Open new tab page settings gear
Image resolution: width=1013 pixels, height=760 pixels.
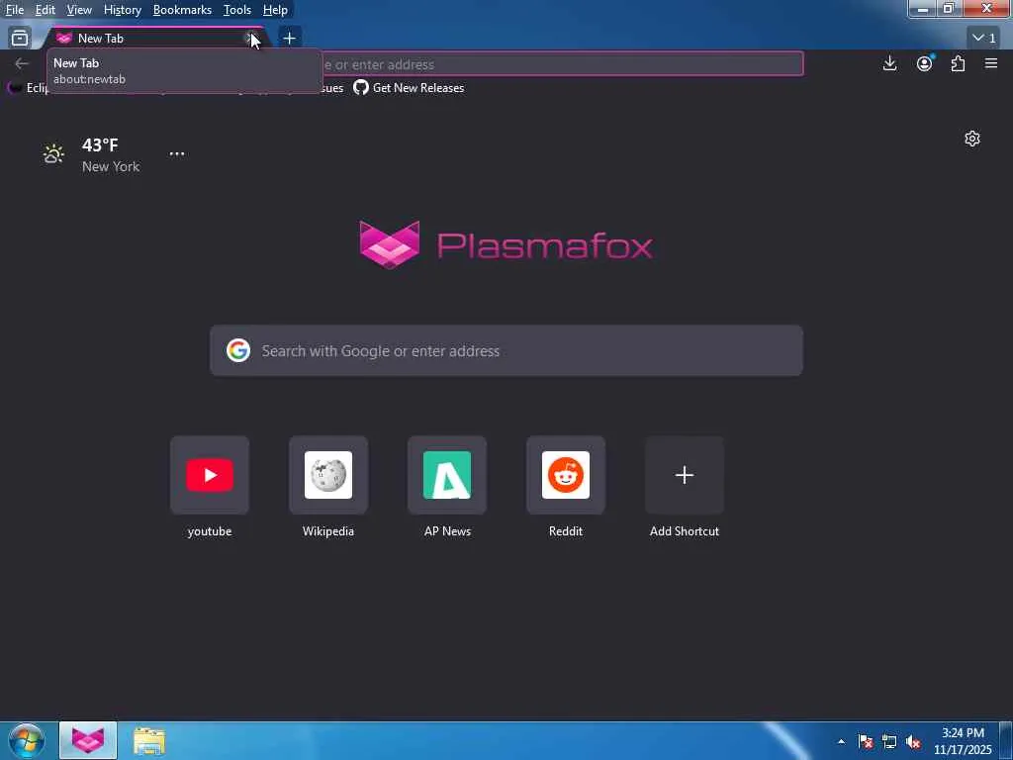coord(972,139)
